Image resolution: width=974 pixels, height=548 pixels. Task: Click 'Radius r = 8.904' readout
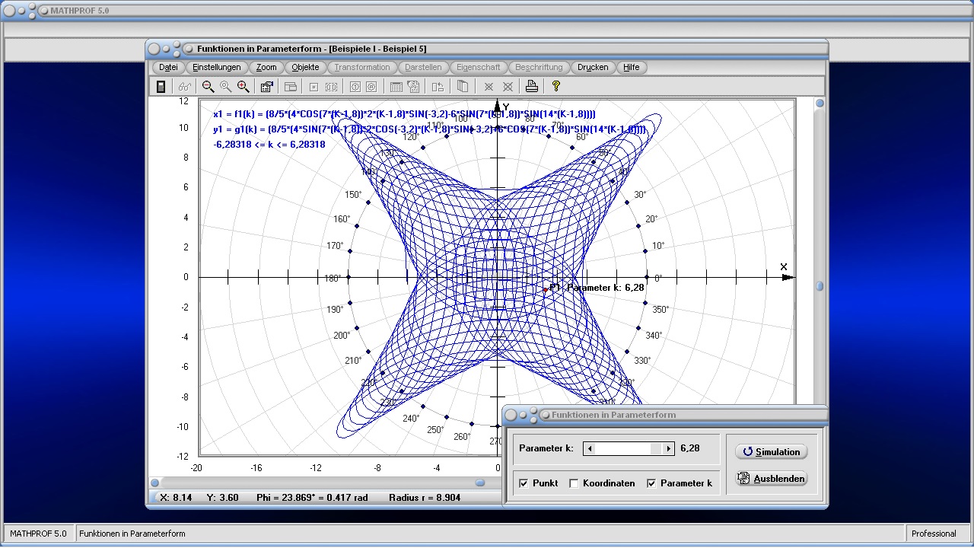[425, 498]
